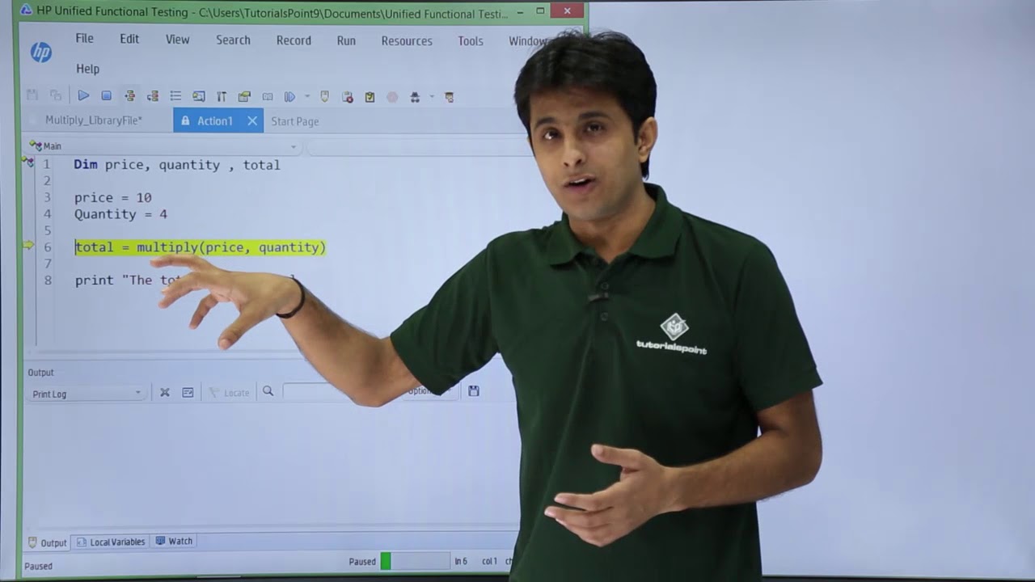Image resolution: width=1035 pixels, height=582 pixels.
Task: Click code line 'price = 10'
Action: coord(113,197)
